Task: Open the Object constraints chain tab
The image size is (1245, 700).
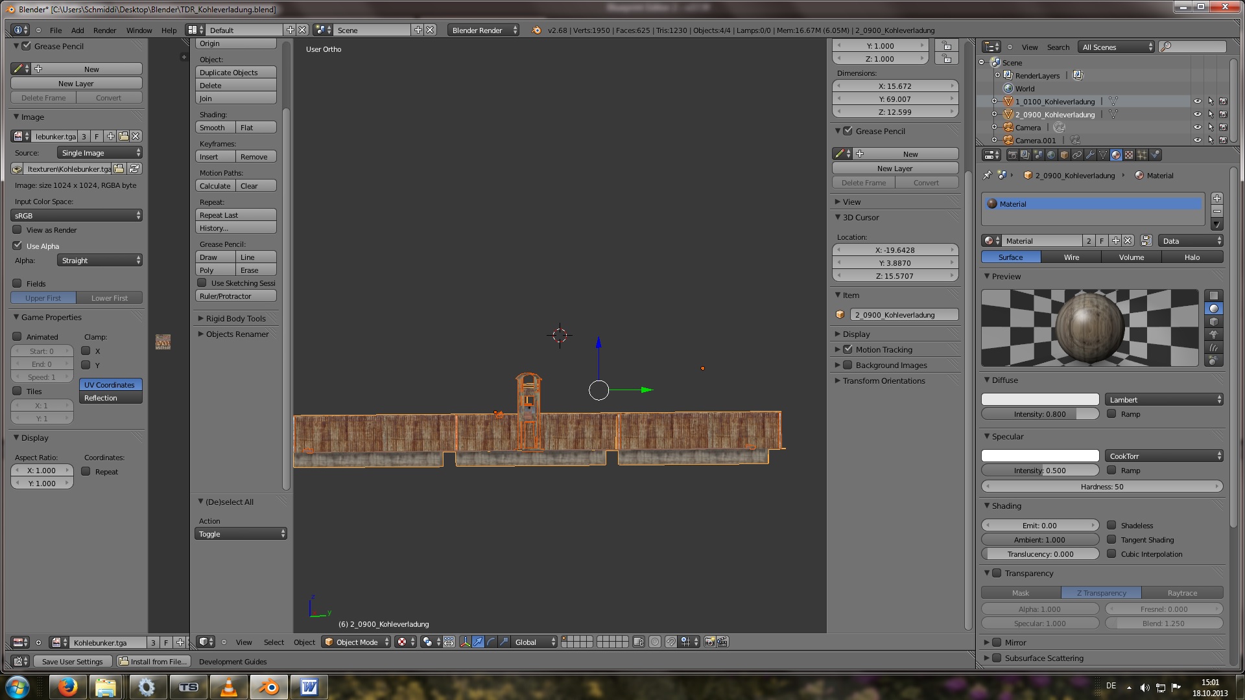Action: point(1077,155)
